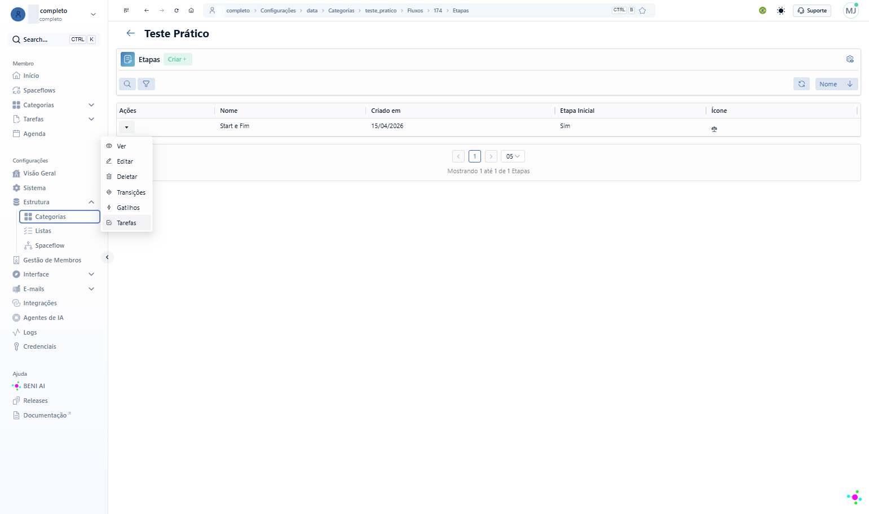Image resolution: width=869 pixels, height=514 pixels.
Task: Click the next page arrow in pagination
Action: pos(491,156)
